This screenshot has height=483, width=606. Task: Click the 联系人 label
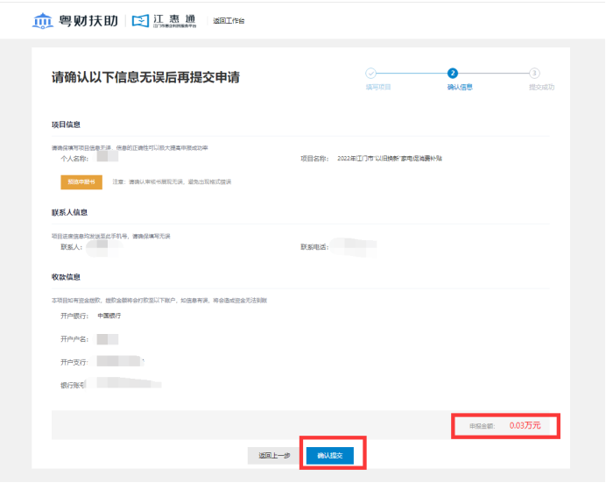click(x=72, y=247)
